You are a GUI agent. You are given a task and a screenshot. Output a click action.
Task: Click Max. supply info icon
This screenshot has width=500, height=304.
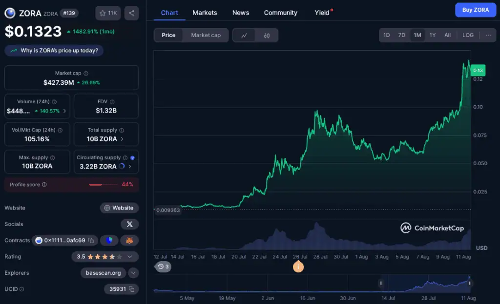click(x=52, y=158)
